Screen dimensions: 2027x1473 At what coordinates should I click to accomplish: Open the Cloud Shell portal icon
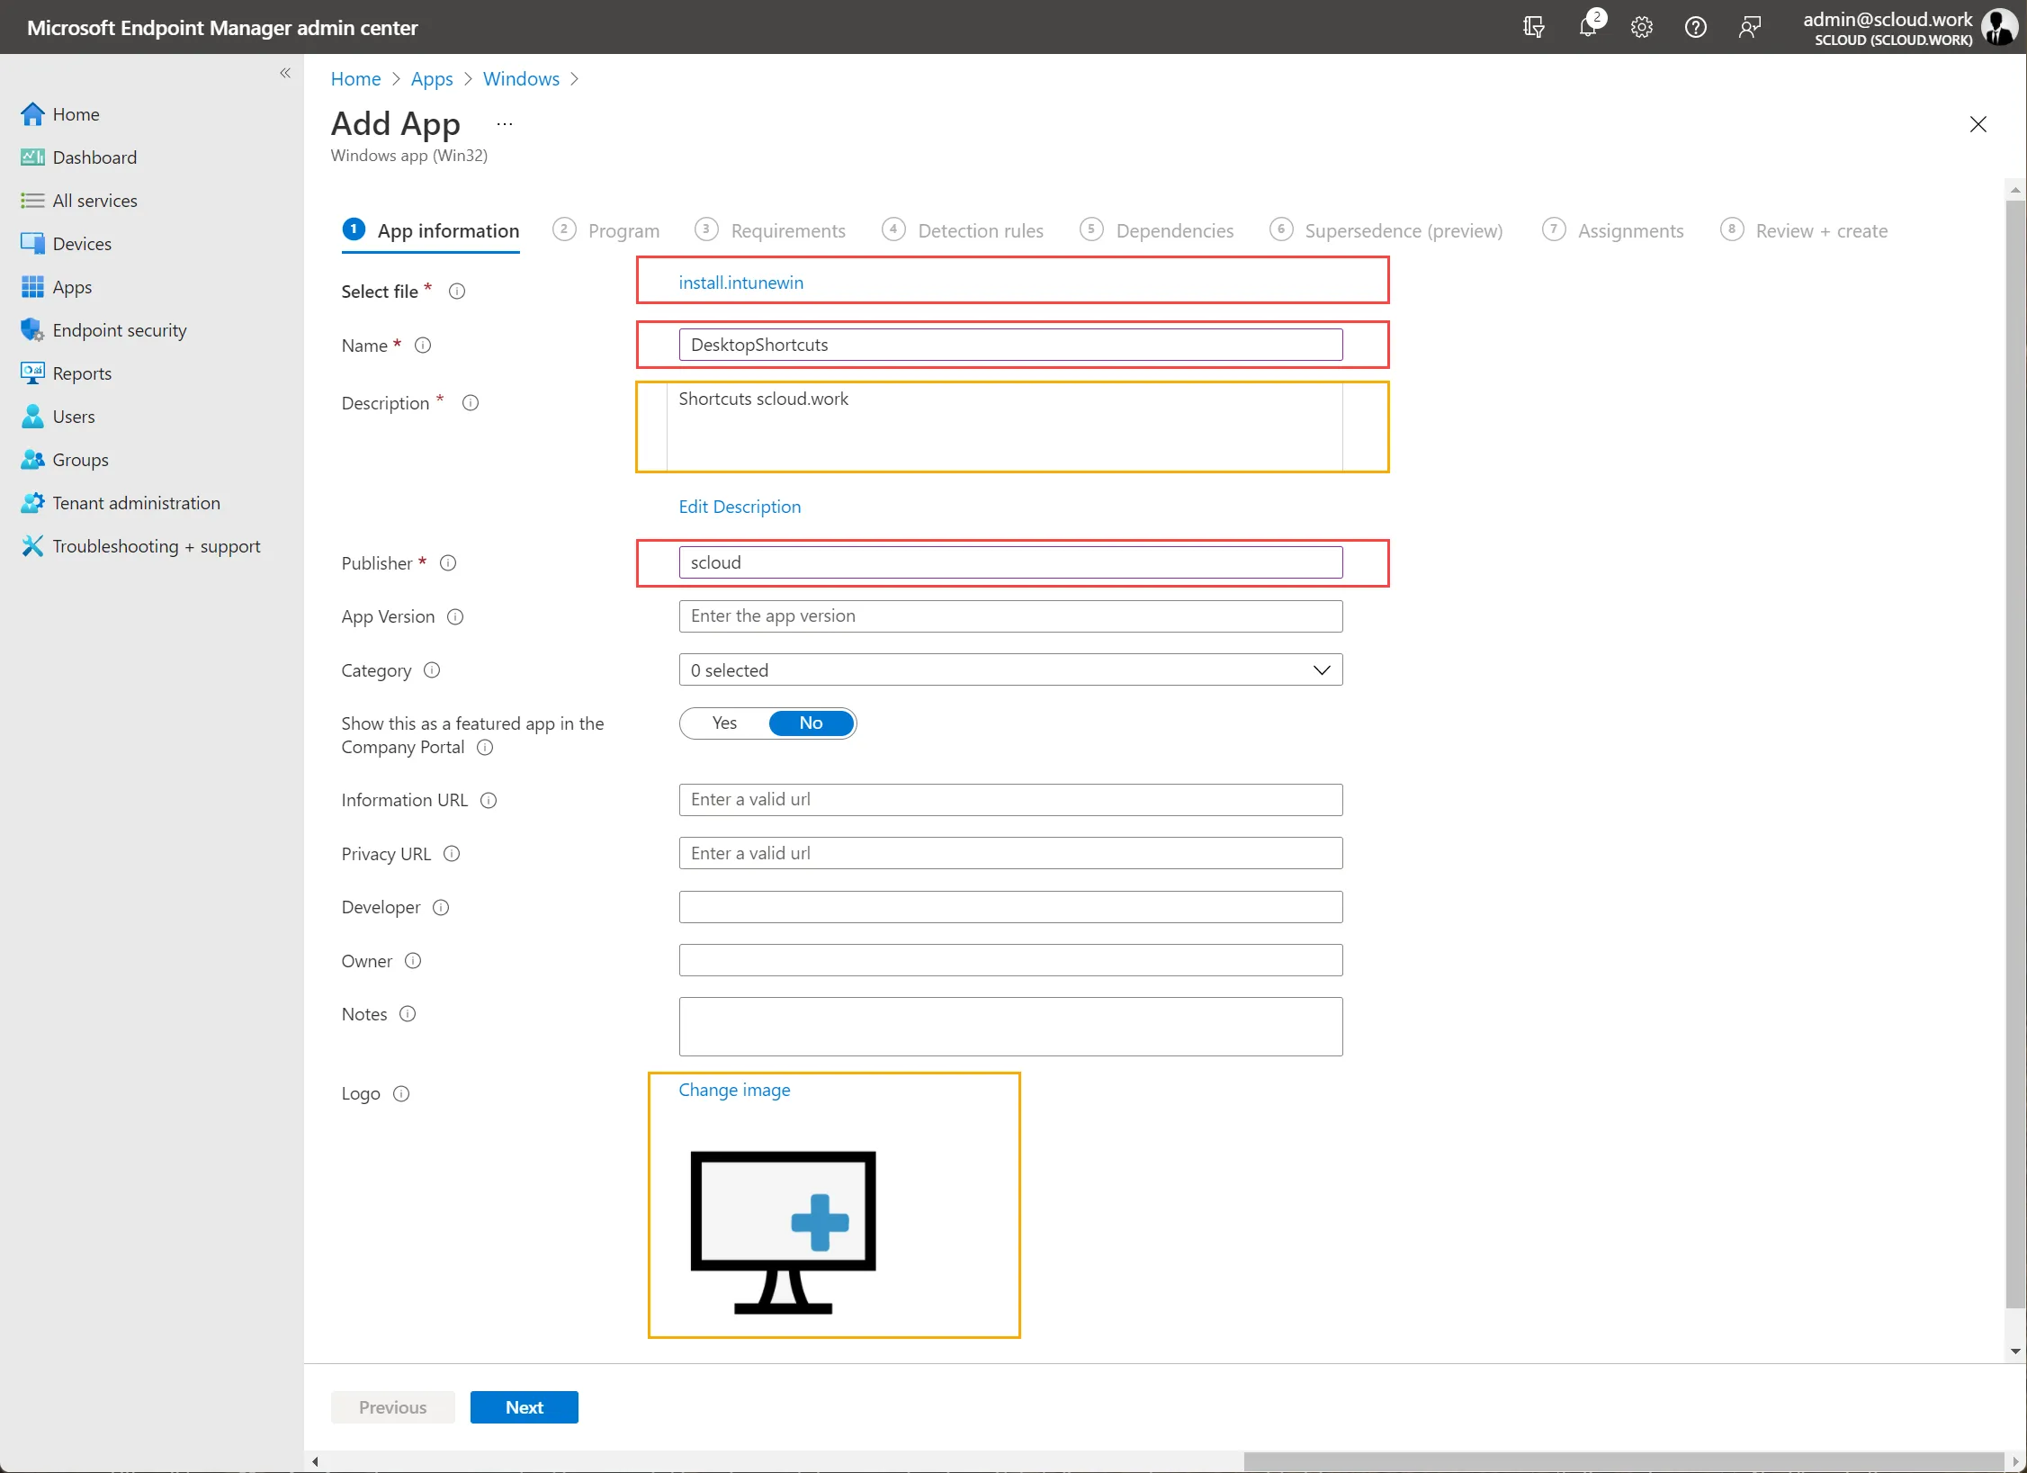pos(1534,27)
